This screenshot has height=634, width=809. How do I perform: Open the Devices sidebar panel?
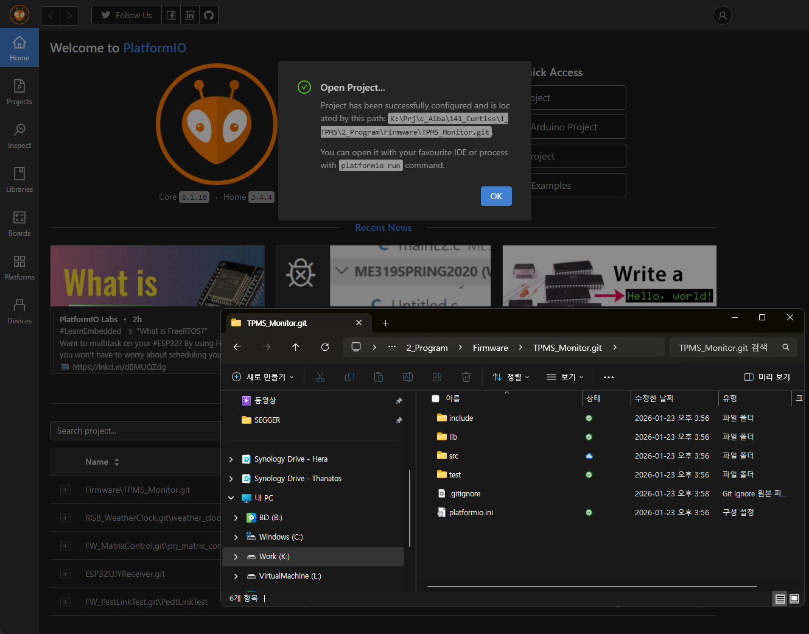point(19,311)
